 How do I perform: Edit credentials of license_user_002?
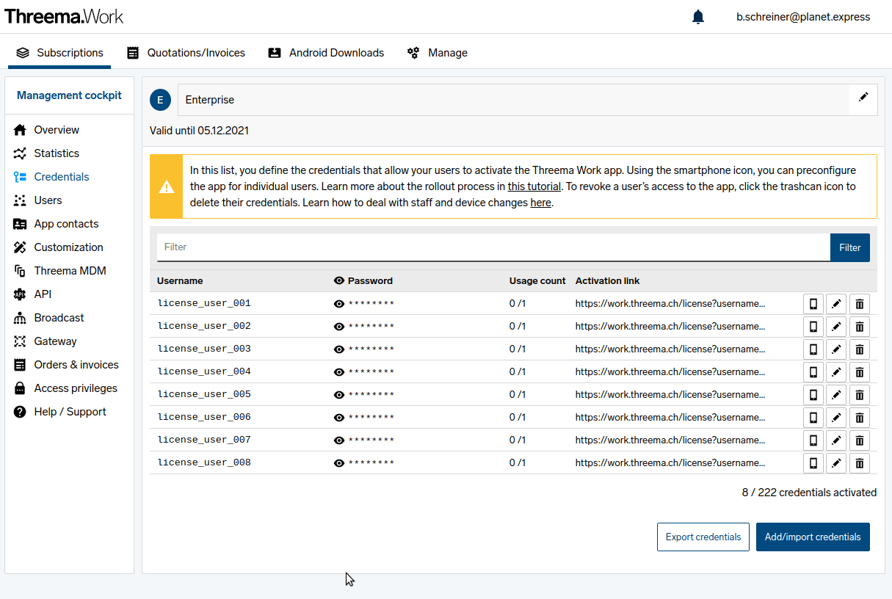tap(835, 326)
